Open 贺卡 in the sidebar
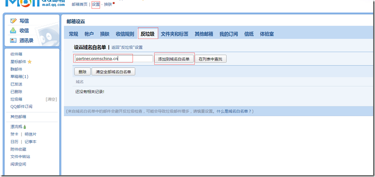375x177 pixels. point(14,134)
